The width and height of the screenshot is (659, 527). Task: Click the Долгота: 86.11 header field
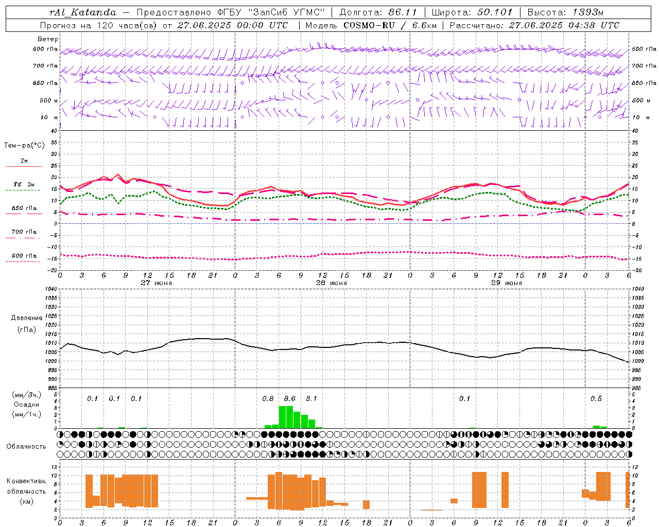tap(378, 12)
